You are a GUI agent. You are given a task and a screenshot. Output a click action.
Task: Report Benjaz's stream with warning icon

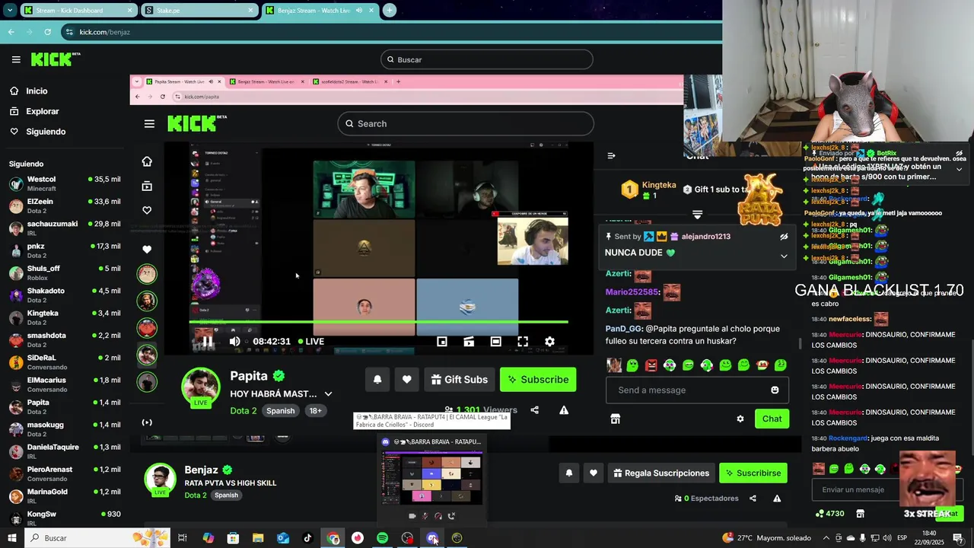click(777, 499)
